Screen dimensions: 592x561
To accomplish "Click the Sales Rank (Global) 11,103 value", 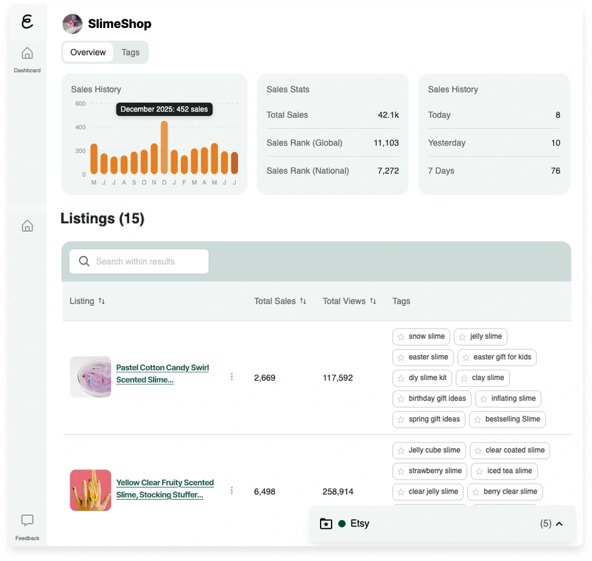I will click(x=386, y=143).
